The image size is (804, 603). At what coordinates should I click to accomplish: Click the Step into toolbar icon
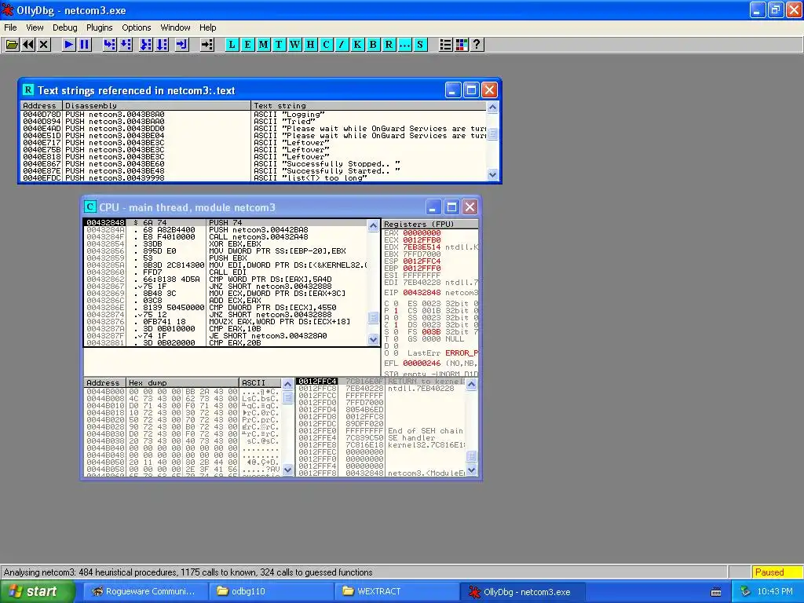pyautogui.click(x=109, y=45)
